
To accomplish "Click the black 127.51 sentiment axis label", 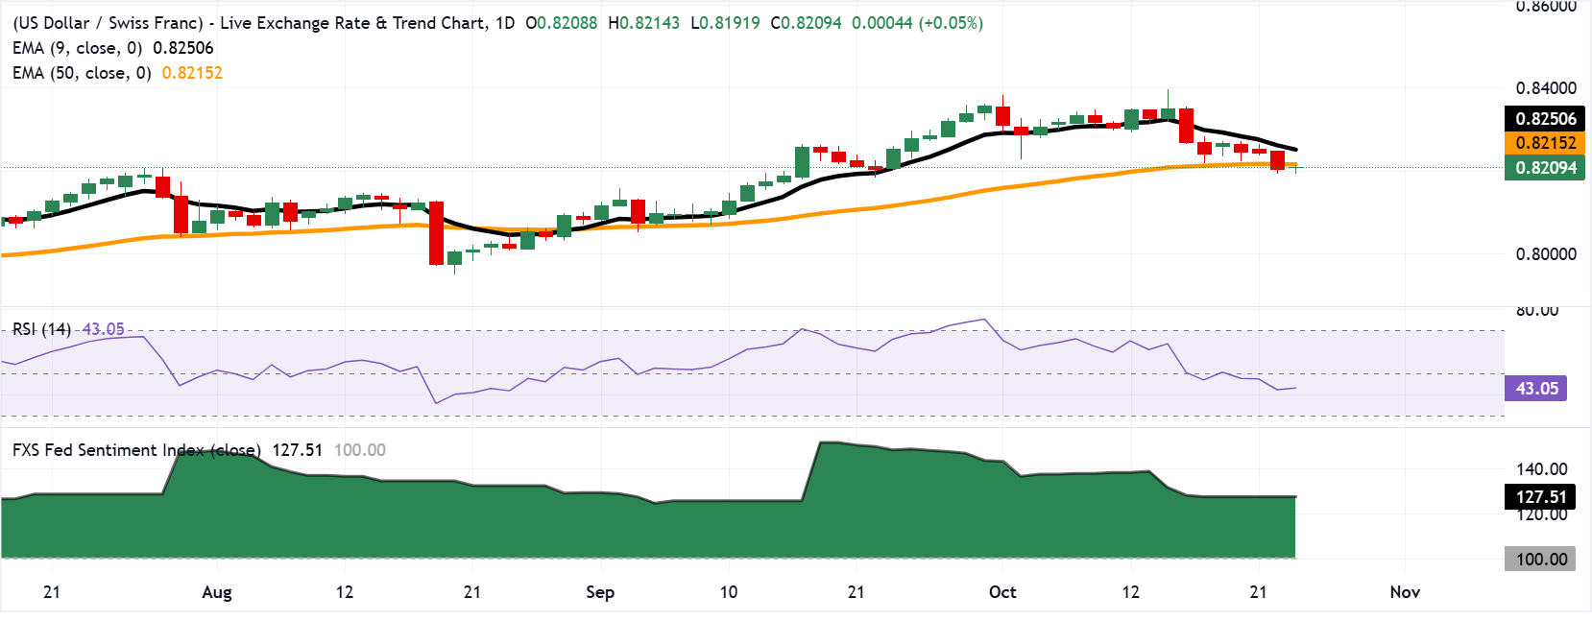I will tap(1540, 497).
